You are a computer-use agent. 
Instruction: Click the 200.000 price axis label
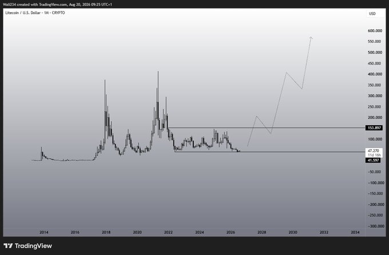375,117
